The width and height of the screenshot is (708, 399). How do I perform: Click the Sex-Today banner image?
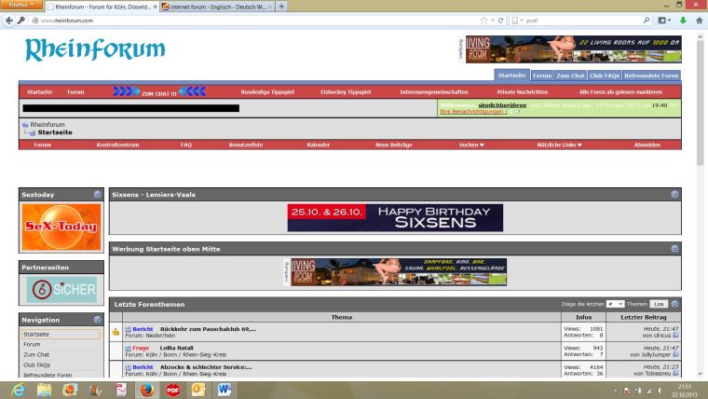click(x=61, y=227)
